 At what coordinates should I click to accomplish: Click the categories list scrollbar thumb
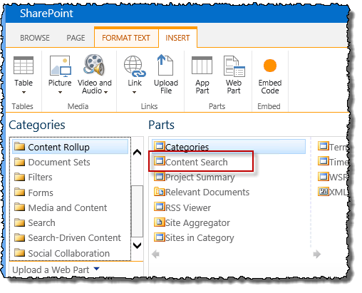138,211
